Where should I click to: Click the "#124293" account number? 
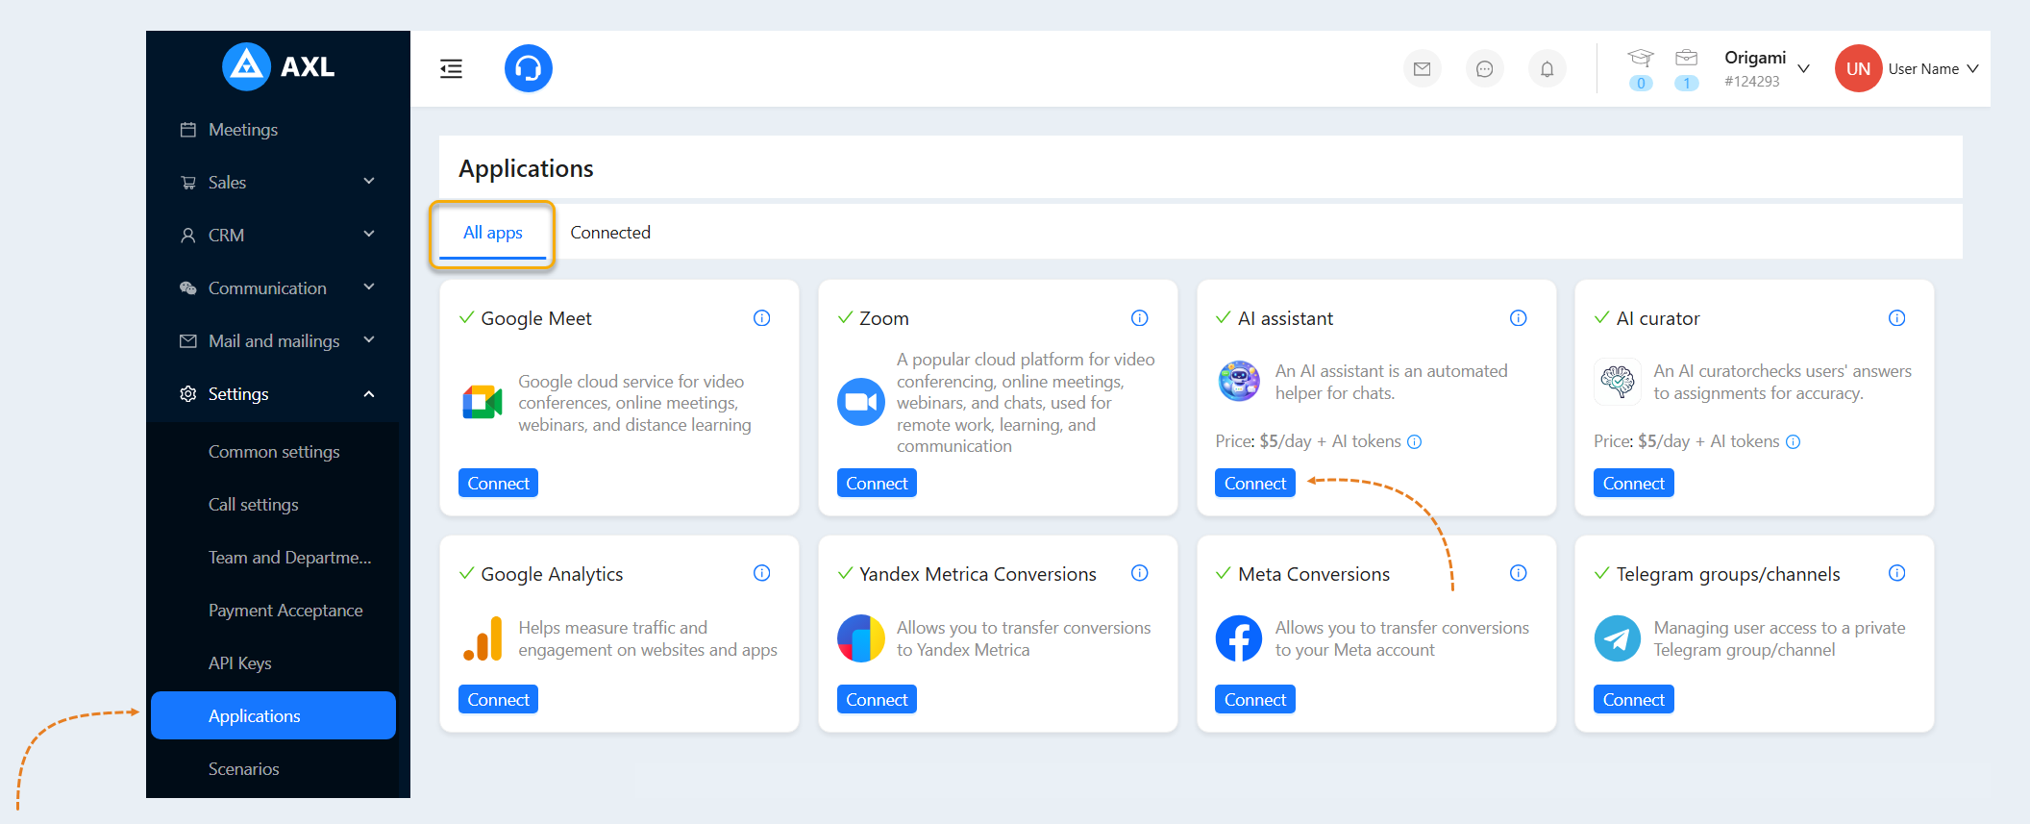pos(1752,82)
